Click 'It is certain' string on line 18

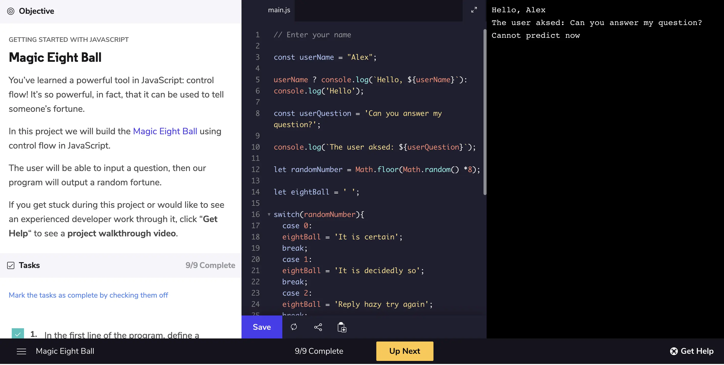(366, 237)
